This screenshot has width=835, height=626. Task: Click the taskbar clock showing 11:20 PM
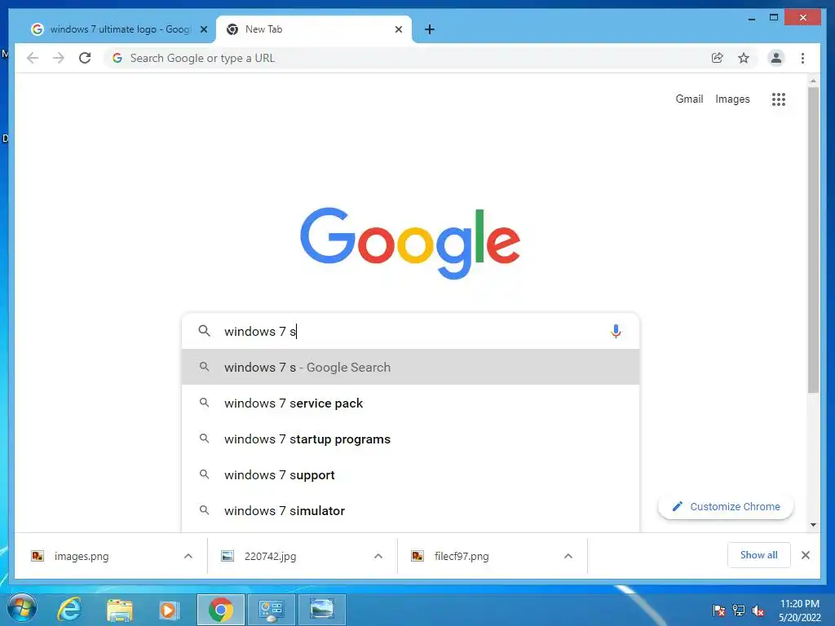799,611
